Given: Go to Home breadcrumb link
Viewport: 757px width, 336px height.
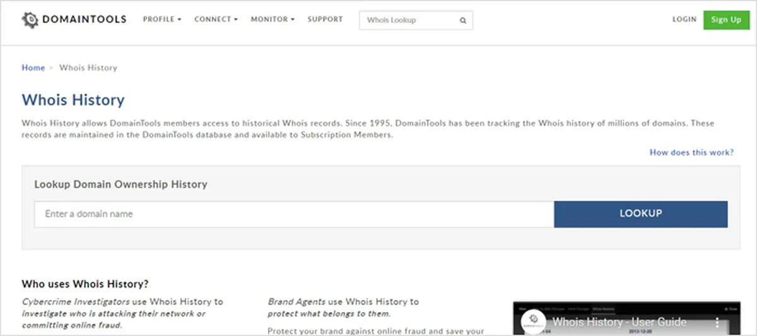Looking at the screenshot, I should click(x=33, y=67).
